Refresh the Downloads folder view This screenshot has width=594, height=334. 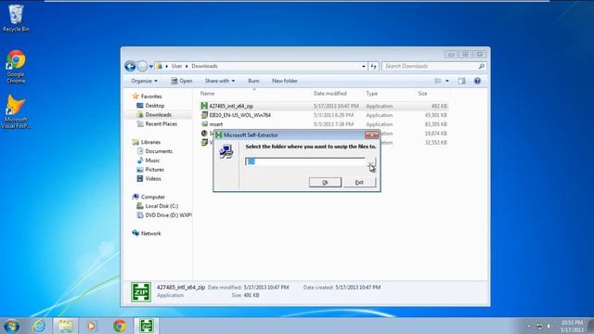pyautogui.click(x=373, y=66)
